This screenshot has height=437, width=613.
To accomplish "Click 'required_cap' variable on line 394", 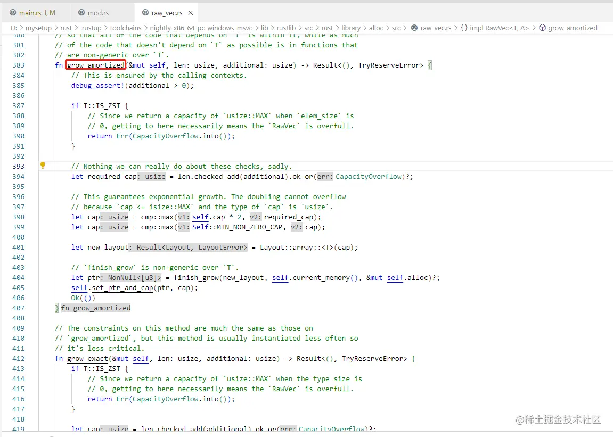I will point(112,177).
